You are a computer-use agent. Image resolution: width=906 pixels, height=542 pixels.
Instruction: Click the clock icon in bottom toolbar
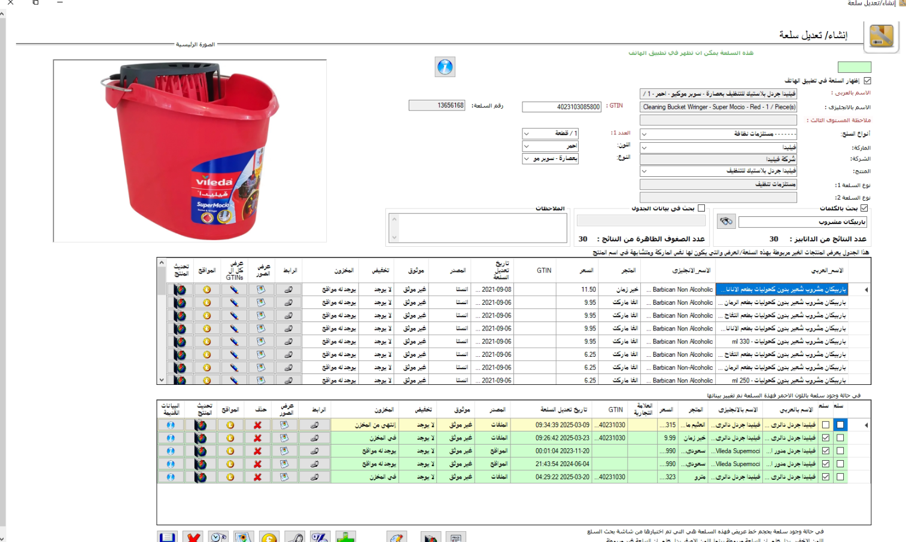(218, 537)
